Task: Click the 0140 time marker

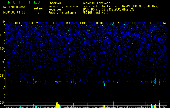Action: click(x=164, y=23)
